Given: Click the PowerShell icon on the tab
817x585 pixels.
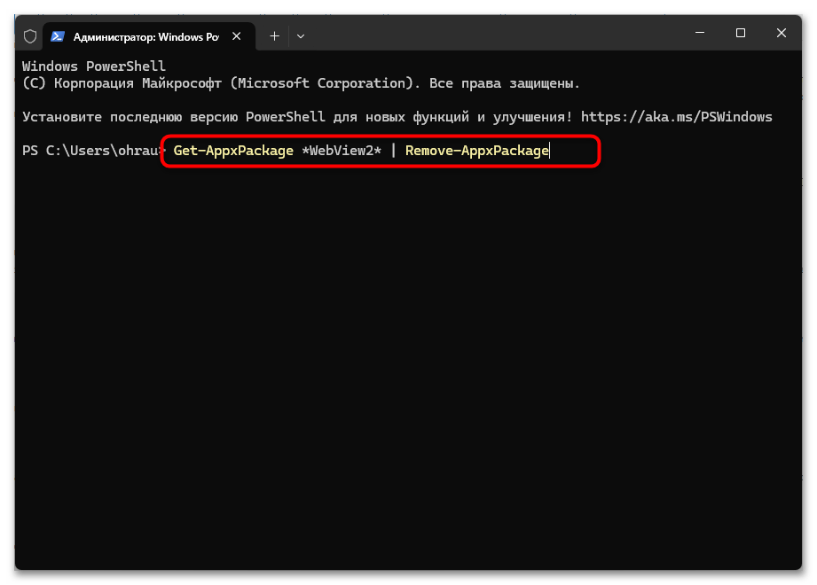Looking at the screenshot, I should click(x=59, y=35).
